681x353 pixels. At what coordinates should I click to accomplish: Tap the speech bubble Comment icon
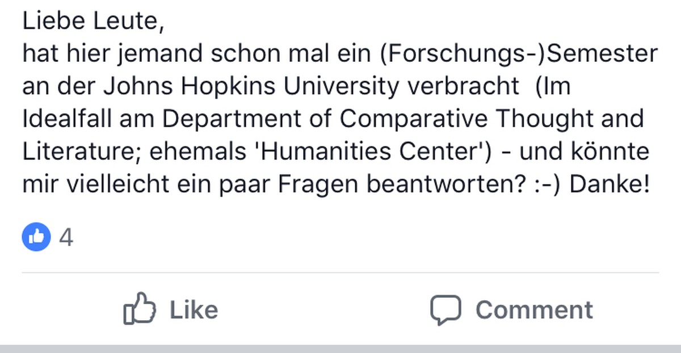coord(445,310)
